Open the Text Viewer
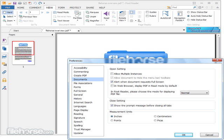Image resolution: width=224 pixels, height=140 pixels. [61, 21]
